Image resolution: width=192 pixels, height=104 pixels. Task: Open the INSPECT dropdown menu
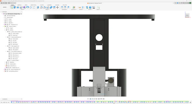(81, 10)
